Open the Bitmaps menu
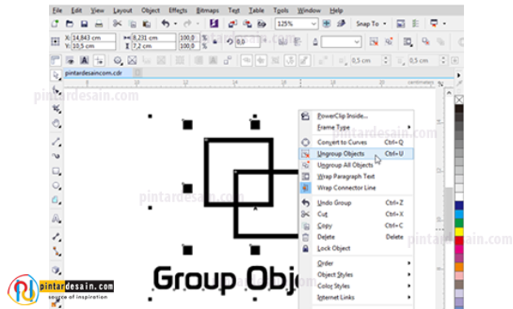513x309 pixels. 208,11
